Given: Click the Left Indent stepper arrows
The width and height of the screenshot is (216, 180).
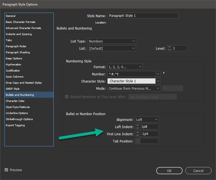Looking at the screenshot, I should [137, 127].
